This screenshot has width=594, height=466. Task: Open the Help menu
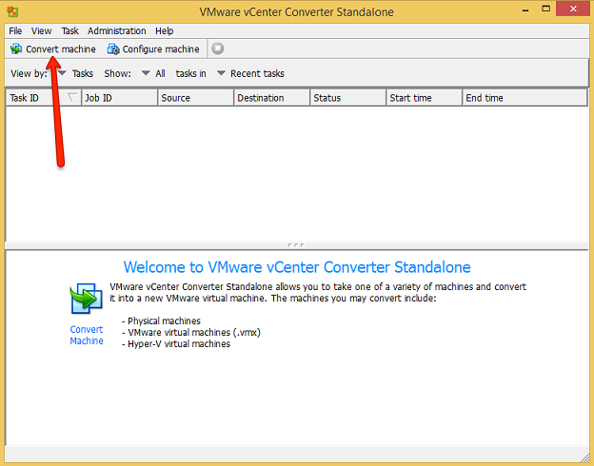[x=164, y=31]
